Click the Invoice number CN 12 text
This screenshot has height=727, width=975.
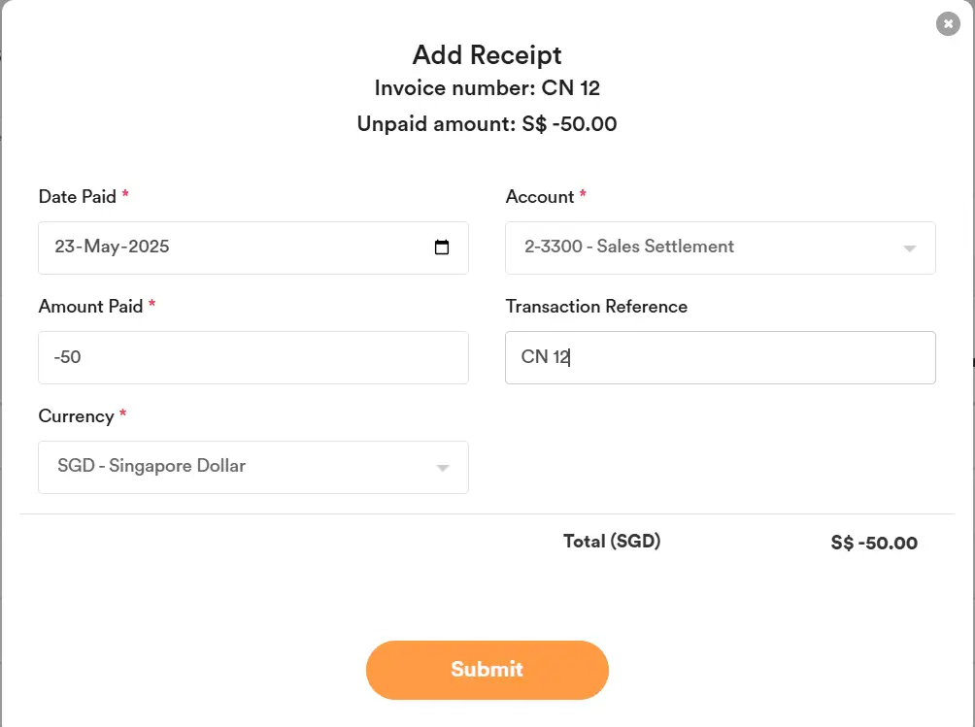[x=487, y=87]
